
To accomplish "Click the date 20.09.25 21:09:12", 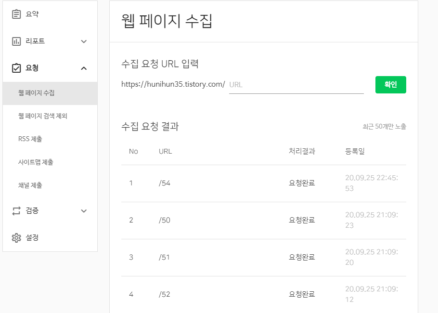I will click(x=372, y=294).
